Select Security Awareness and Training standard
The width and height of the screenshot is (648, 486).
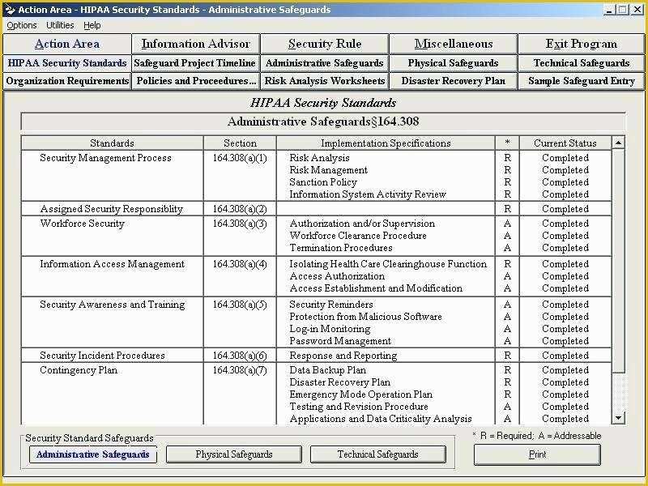point(112,305)
